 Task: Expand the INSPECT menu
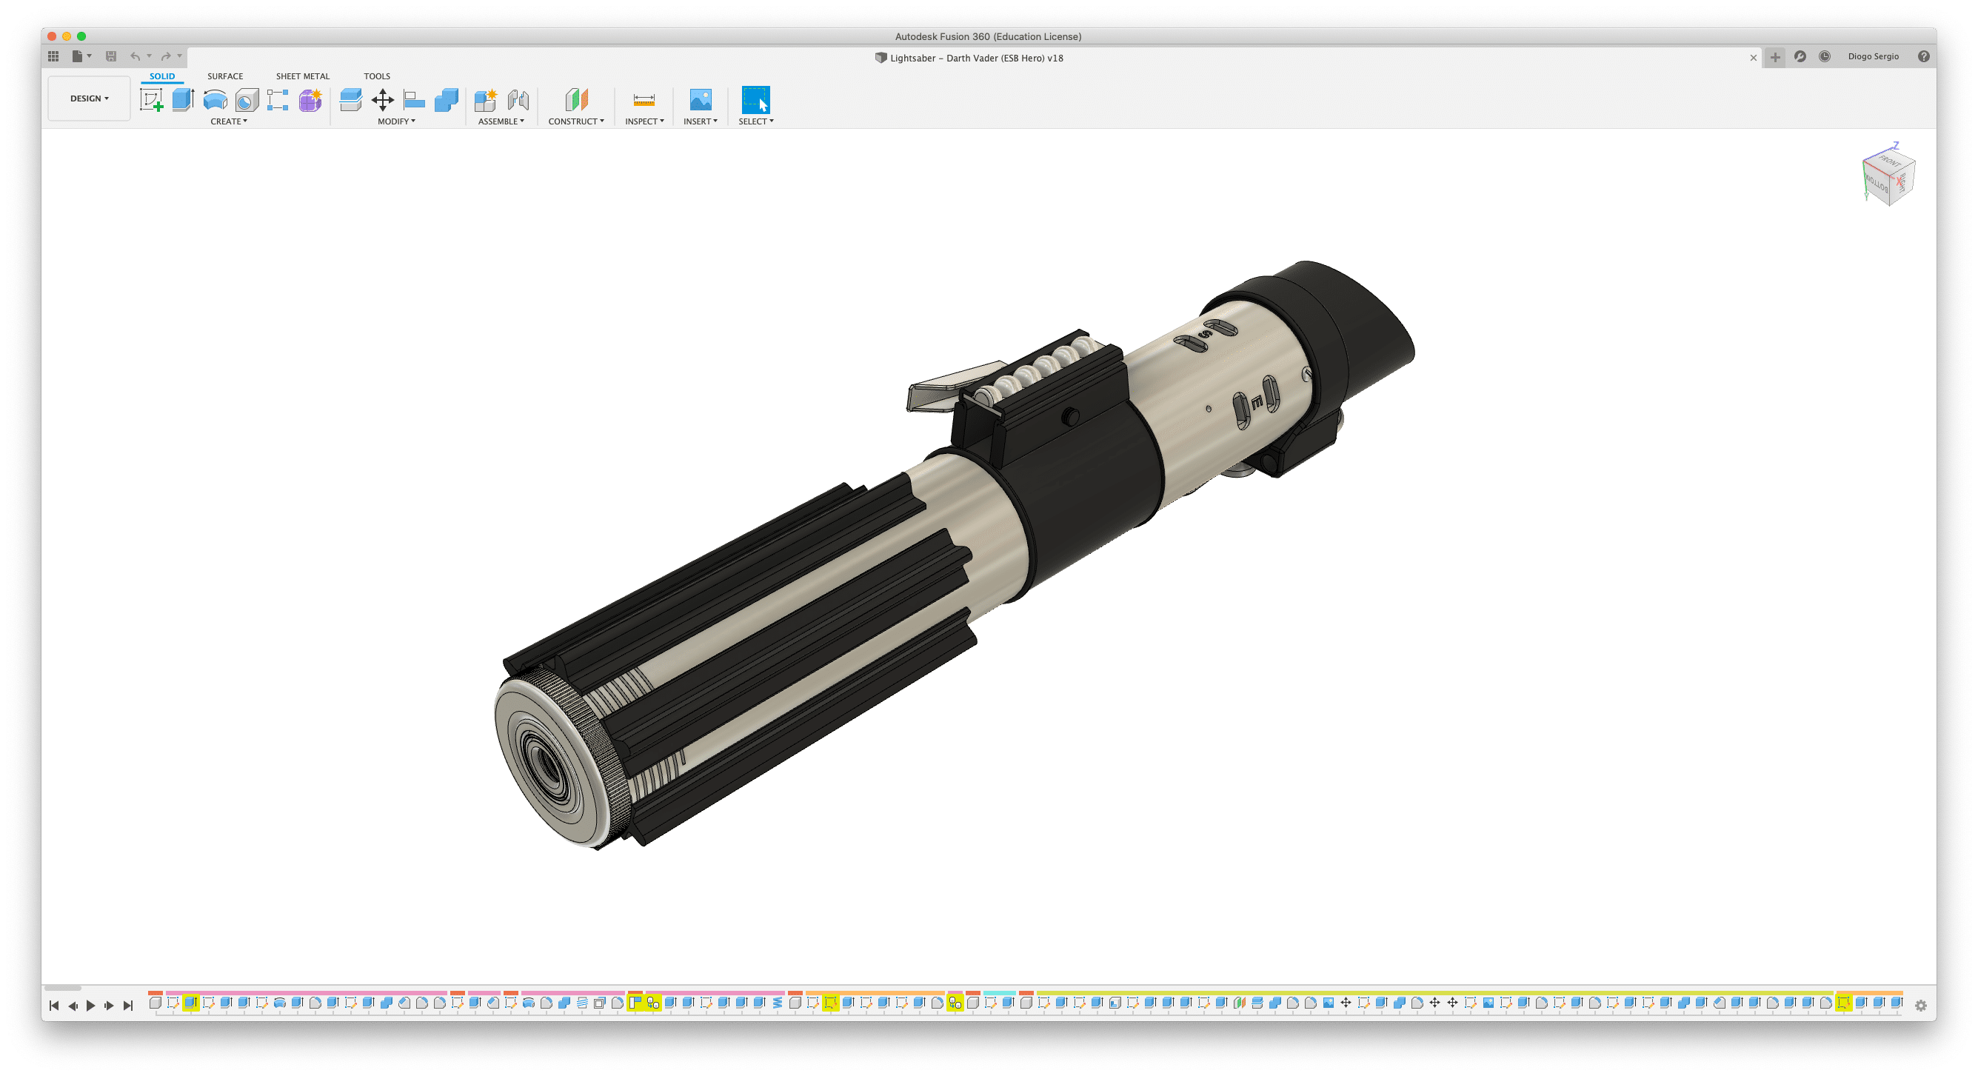644,121
